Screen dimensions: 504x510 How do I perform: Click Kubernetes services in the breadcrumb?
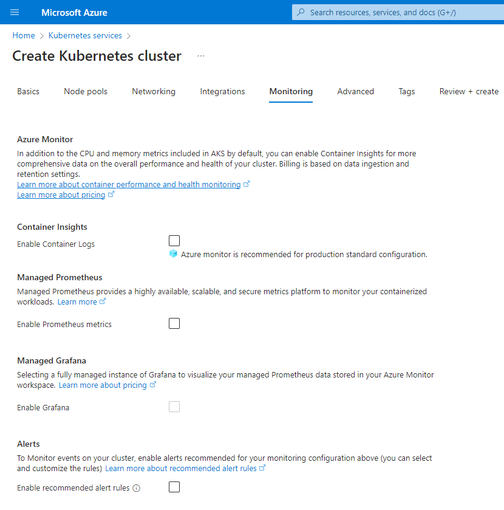85,36
